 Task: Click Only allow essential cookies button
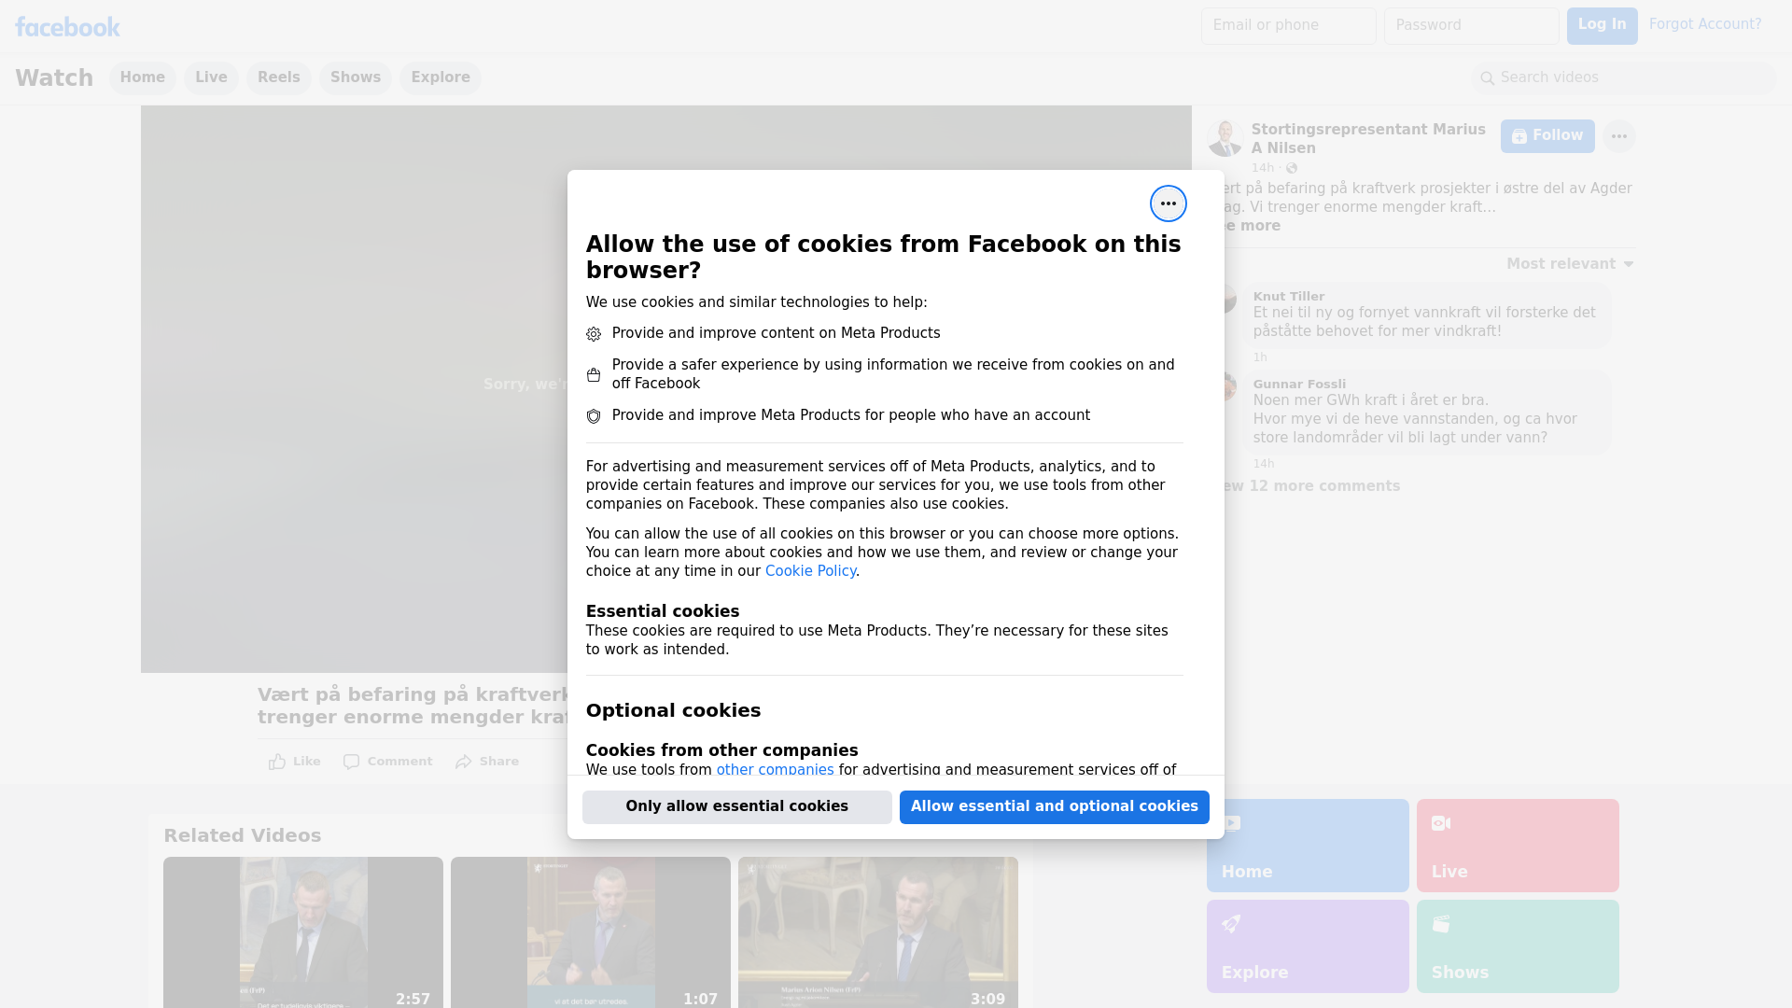(736, 806)
